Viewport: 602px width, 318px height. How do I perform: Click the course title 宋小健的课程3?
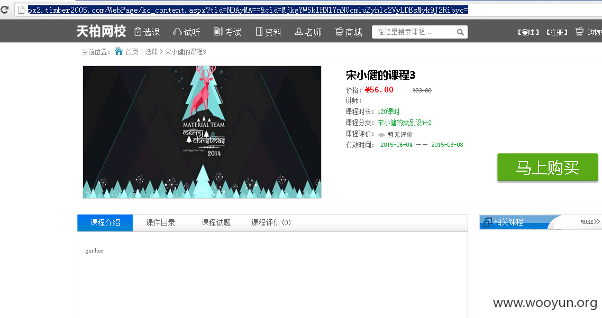(380, 75)
